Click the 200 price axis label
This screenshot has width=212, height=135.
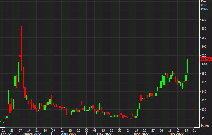tap(204, 65)
